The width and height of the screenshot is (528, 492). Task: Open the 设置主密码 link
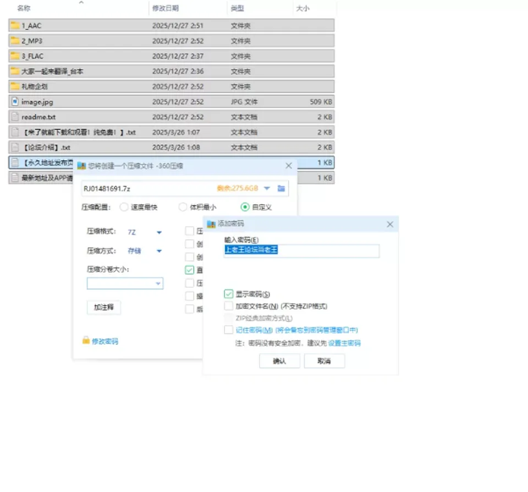point(344,343)
